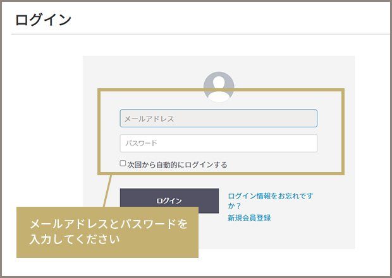Click the メールアドレス input field

click(x=219, y=119)
